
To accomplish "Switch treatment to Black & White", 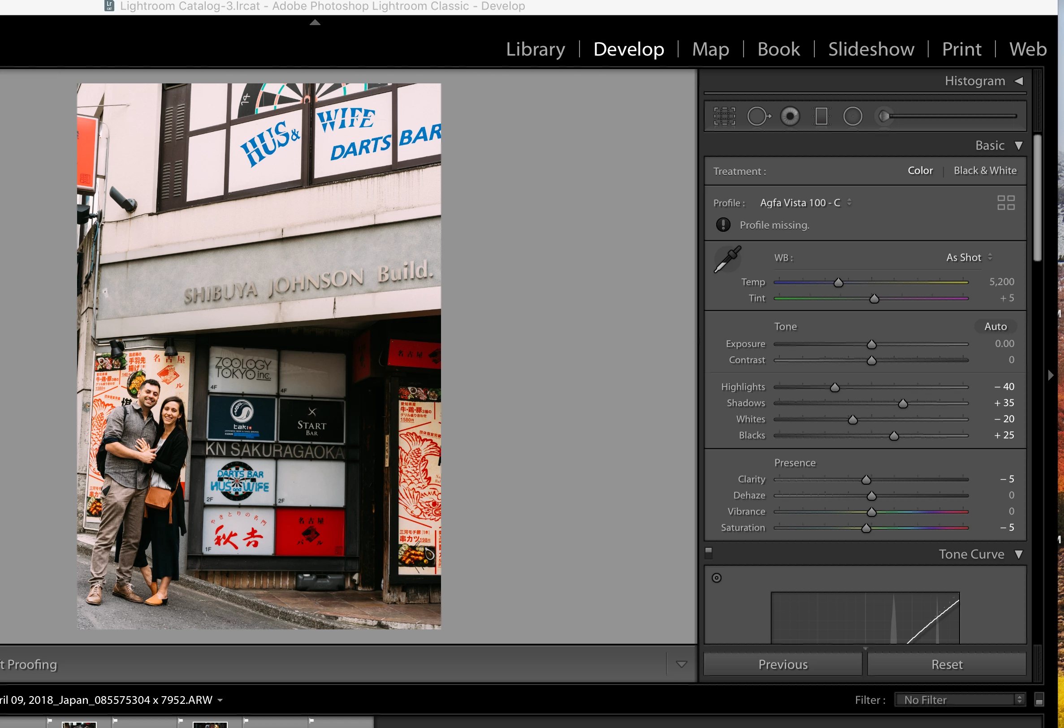I will [x=985, y=171].
